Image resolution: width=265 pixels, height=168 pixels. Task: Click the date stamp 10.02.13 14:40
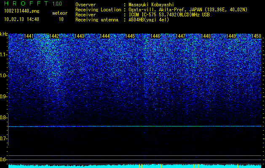click(21, 19)
